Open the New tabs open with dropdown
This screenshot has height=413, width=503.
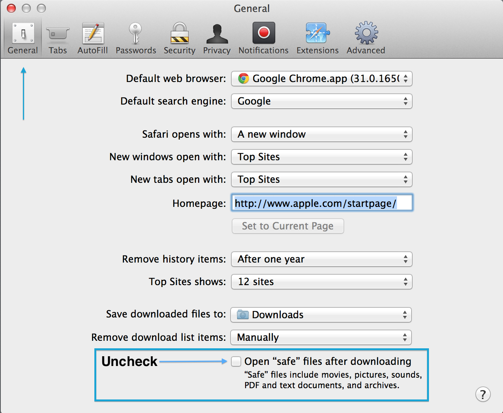pyautogui.click(x=322, y=179)
